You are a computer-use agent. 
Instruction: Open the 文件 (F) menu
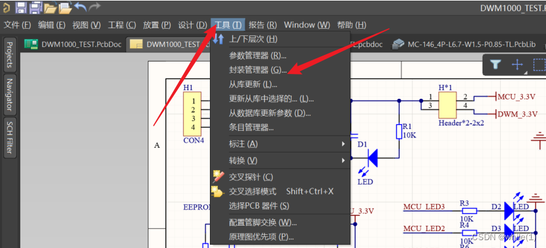[x=18, y=25]
